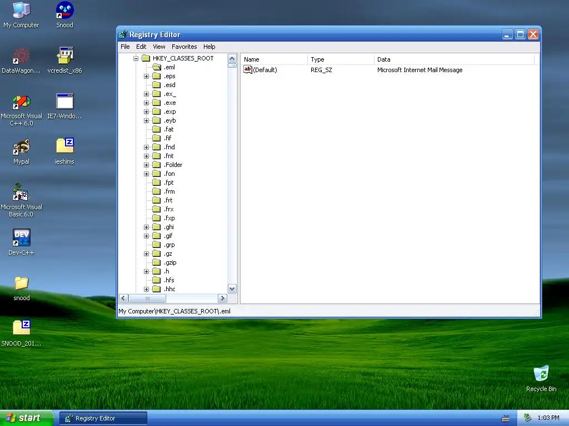This screenshot has height=426, width=569.
Task: Open the Favorites menu
Action: [x=184, y=47]
